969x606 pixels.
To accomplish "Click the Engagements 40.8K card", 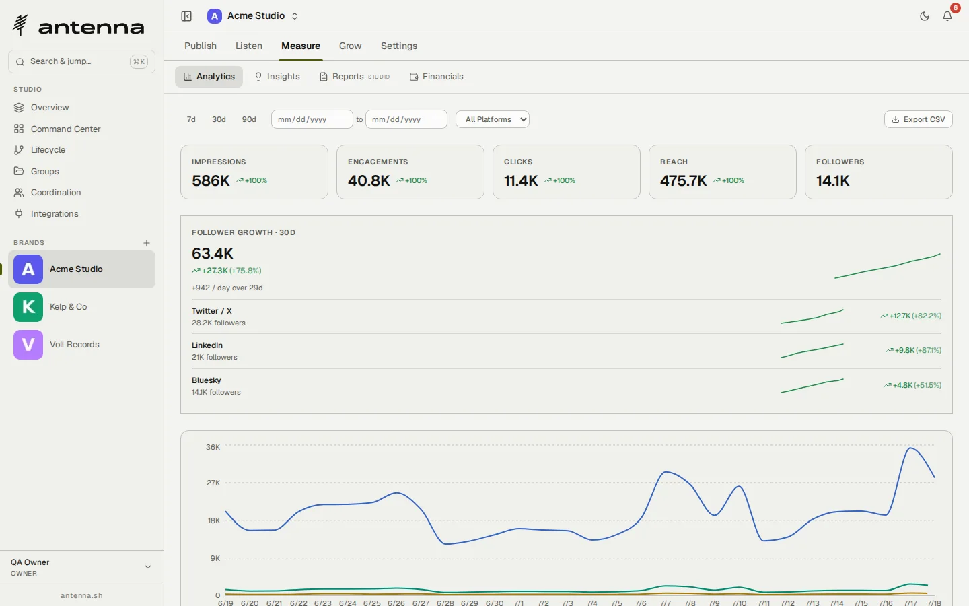I will pos(410,172).
